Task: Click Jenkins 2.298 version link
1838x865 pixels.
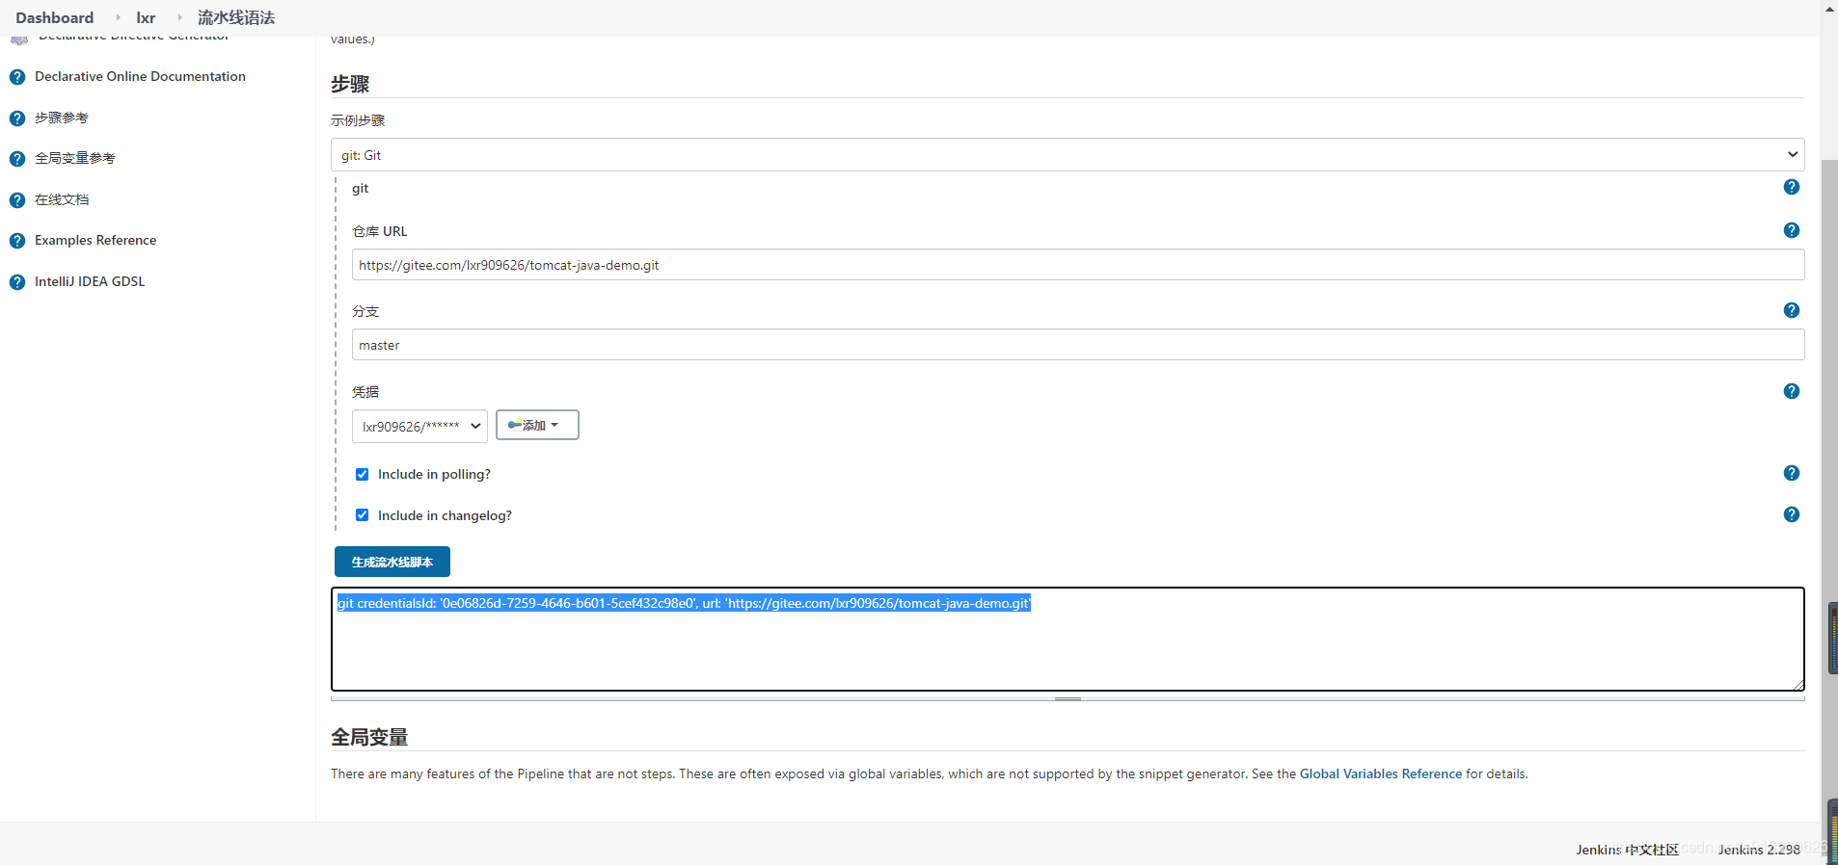Action: click(x=1759, y=850)
